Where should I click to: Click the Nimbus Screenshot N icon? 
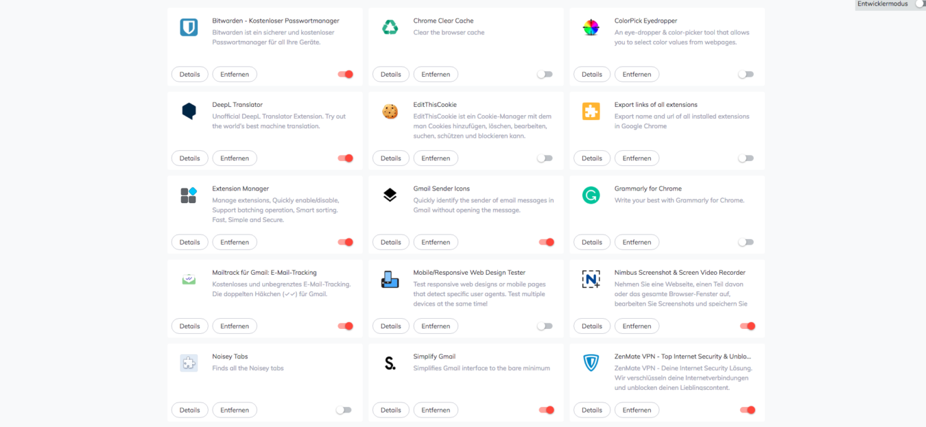(x=591, y=279)
